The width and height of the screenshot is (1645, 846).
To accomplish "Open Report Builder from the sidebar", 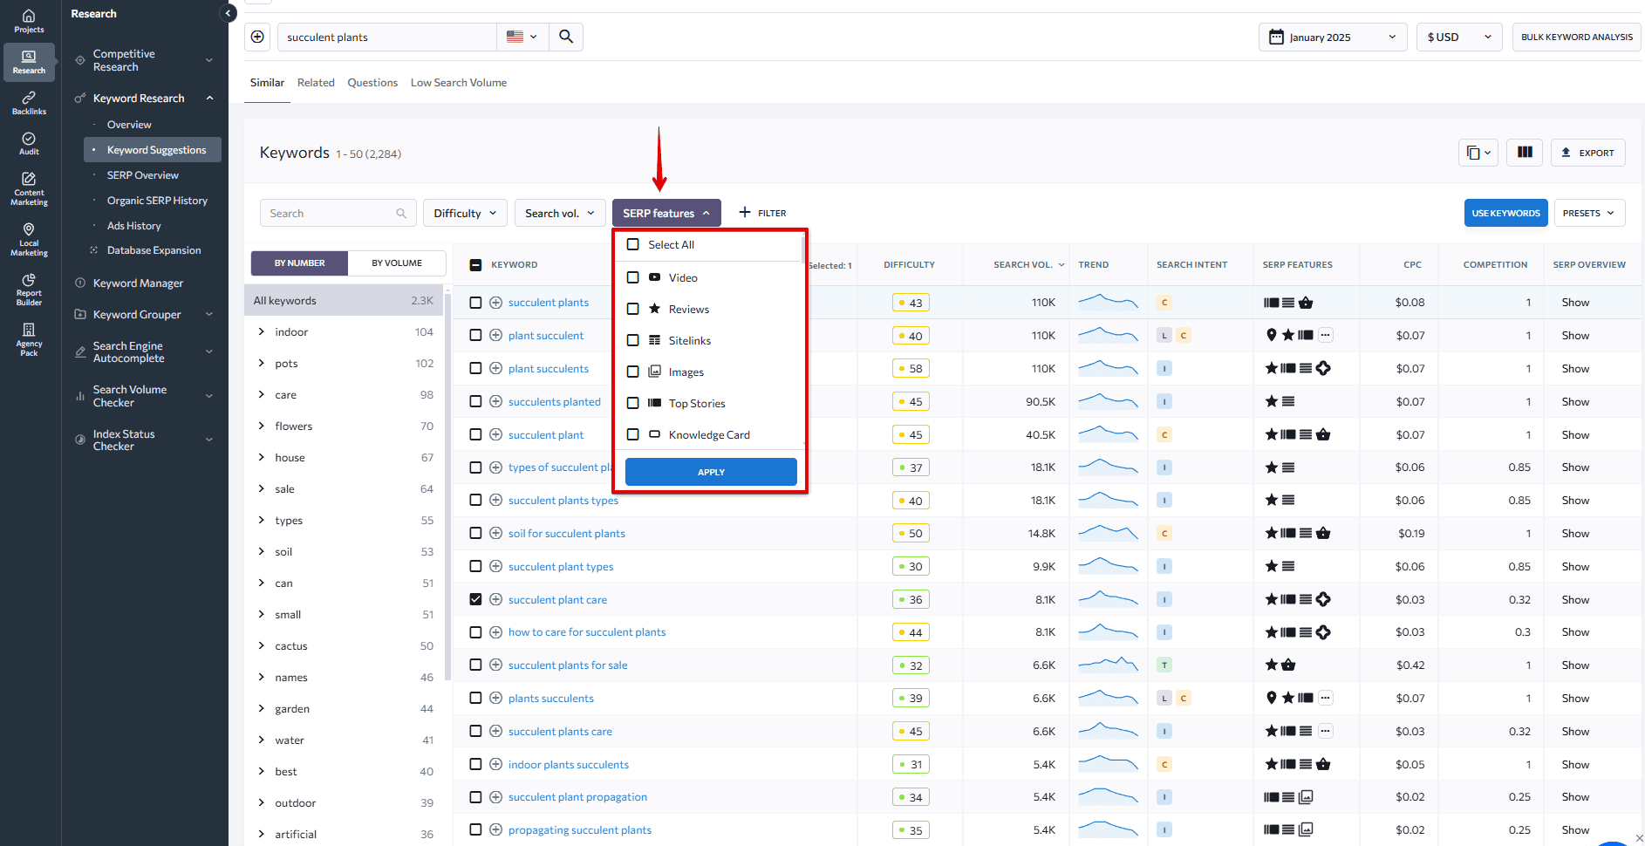I will click(29, 289).
